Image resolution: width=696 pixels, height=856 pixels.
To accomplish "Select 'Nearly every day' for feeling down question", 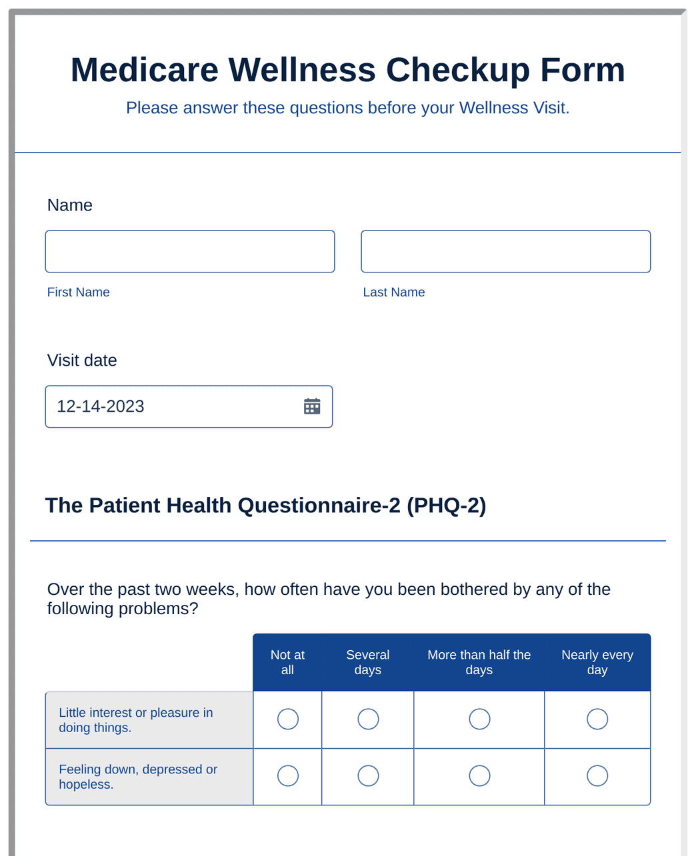I will [x=597, y=775].
